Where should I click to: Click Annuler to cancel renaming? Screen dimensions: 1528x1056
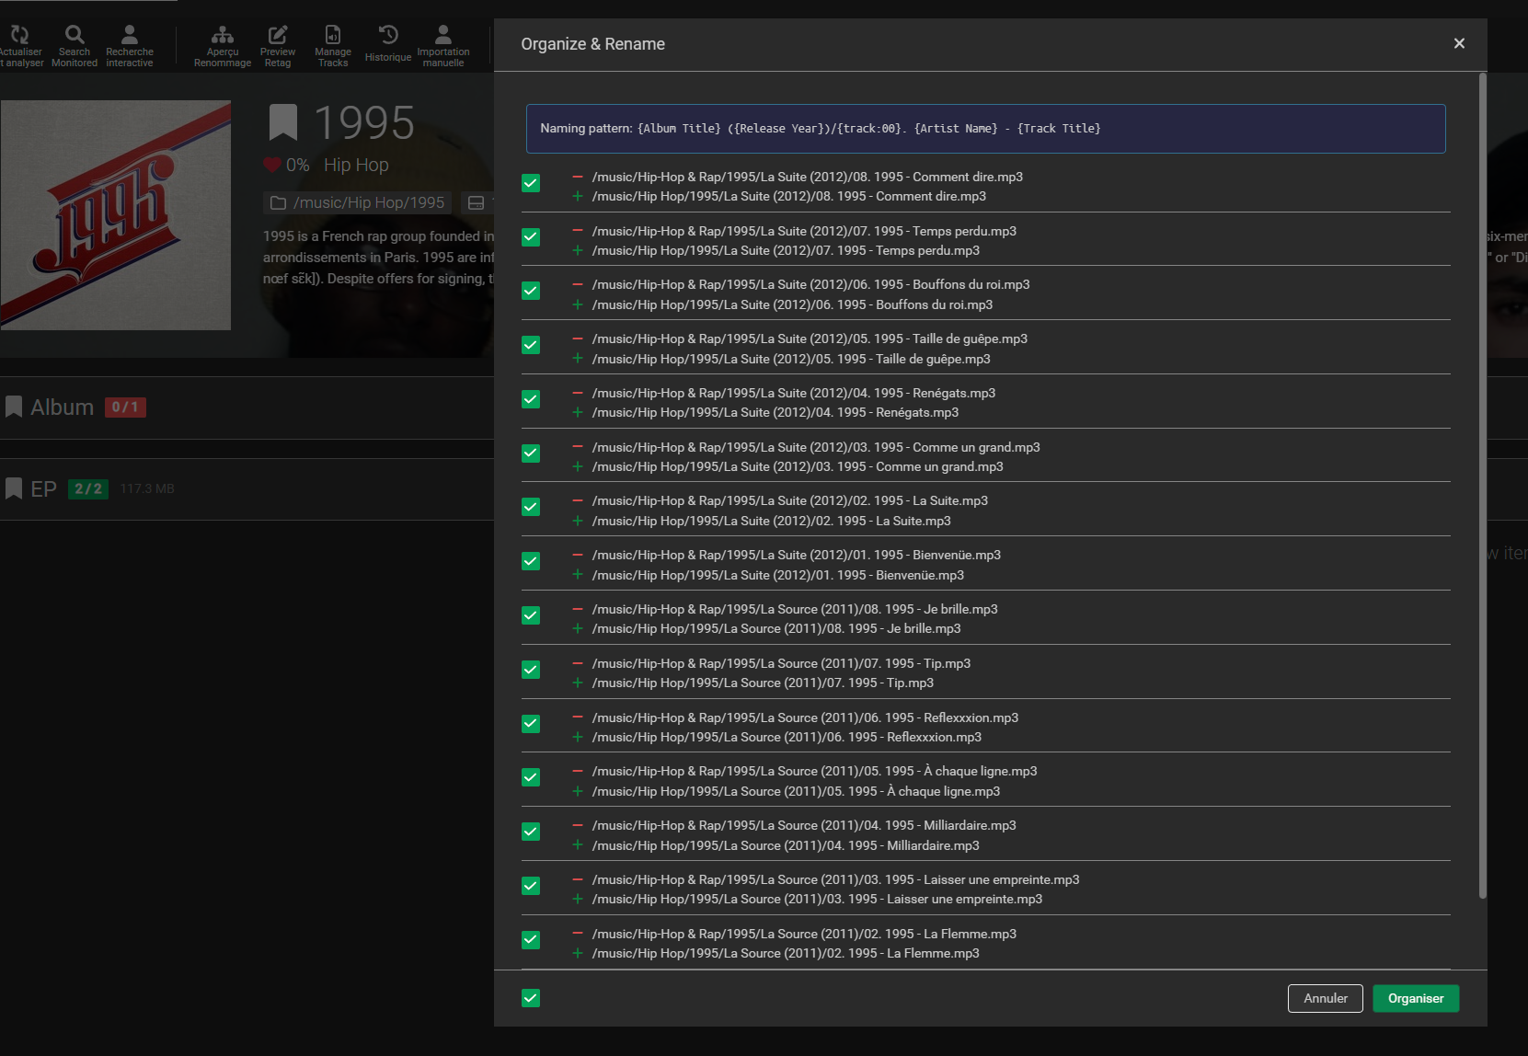coord(1325,998)
